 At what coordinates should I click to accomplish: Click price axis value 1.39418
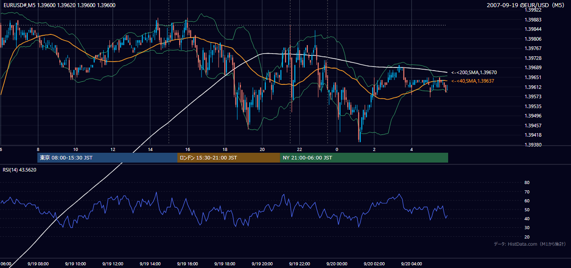[532, 135]
